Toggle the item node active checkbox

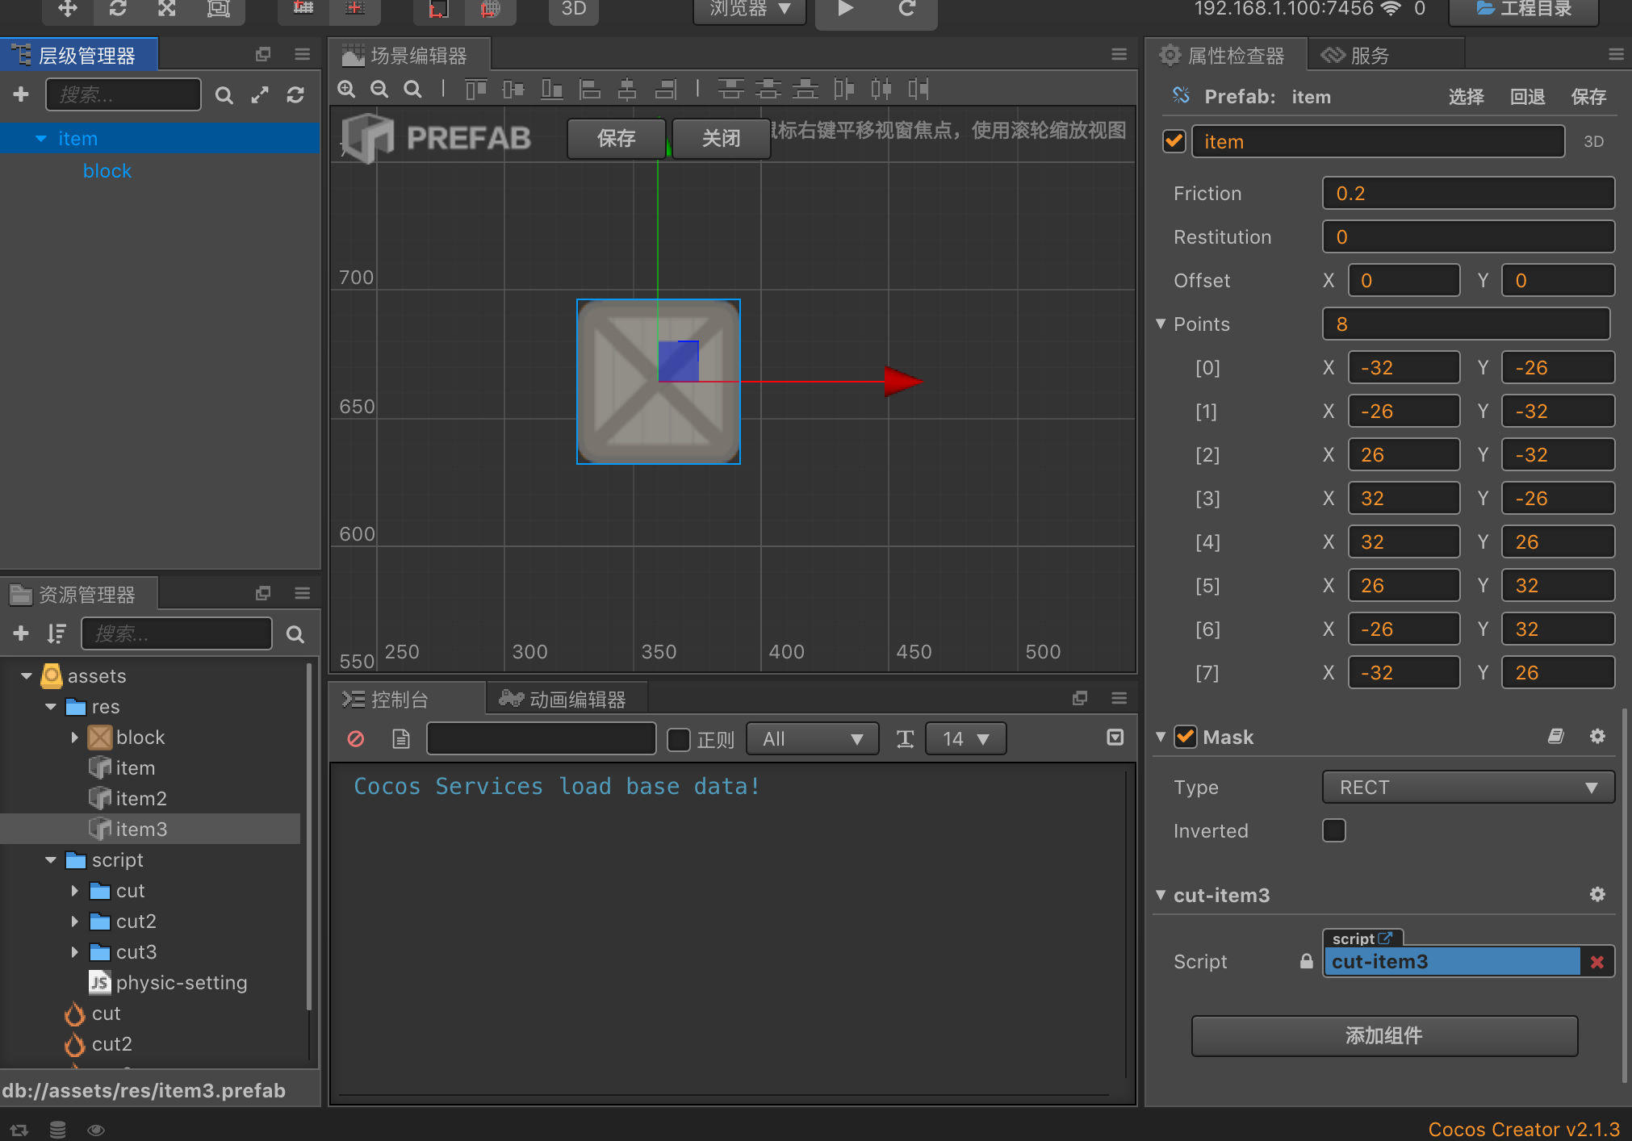1174,141
